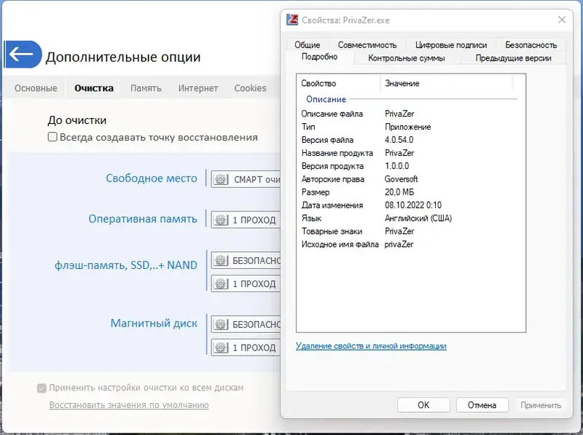The width and height of the screenshot is (583, 435).
Task: Click gear icon next to флэш-память 1 ПРОХОД
Action: (x=220, y=283)
